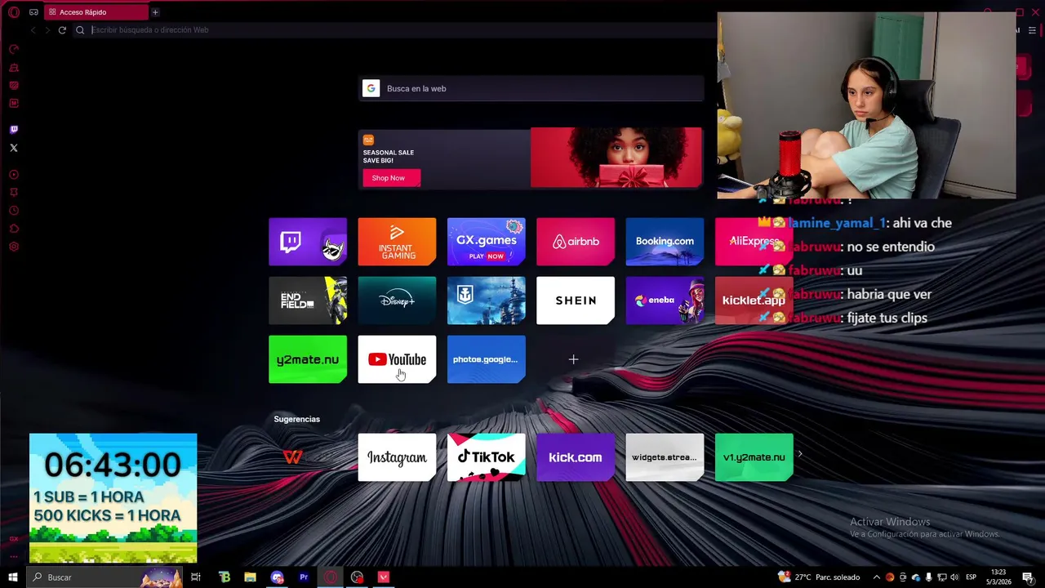Open X (Twitter) panel in sidebar
Screen dimensions: 1045x588
point(14,148)
